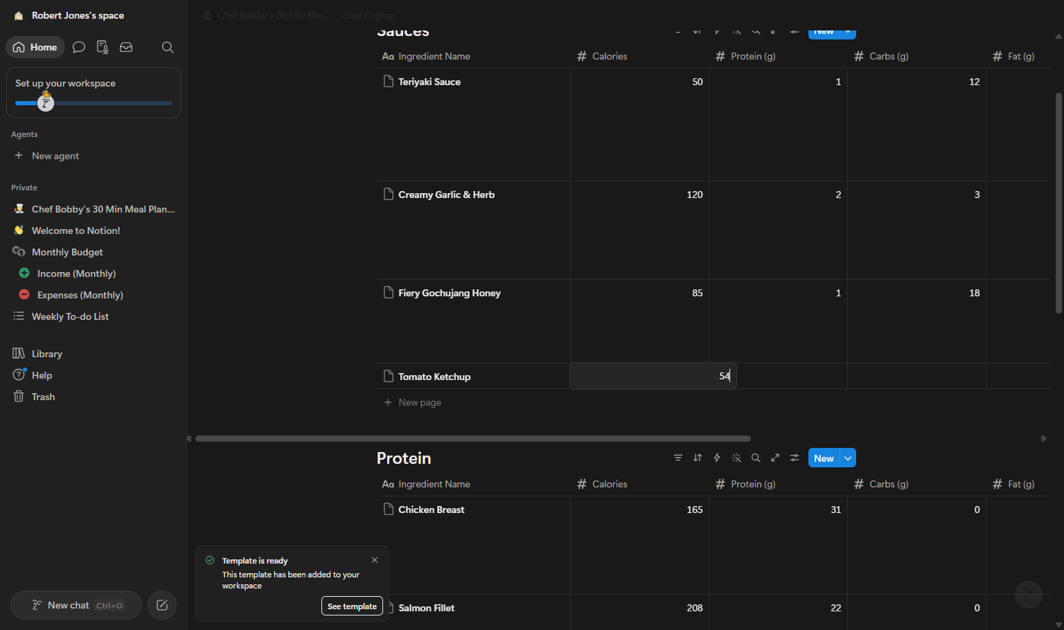This screenshot has height=630, width=1064.
Task: Open the Library in sidebar
Action: (93, 354)
